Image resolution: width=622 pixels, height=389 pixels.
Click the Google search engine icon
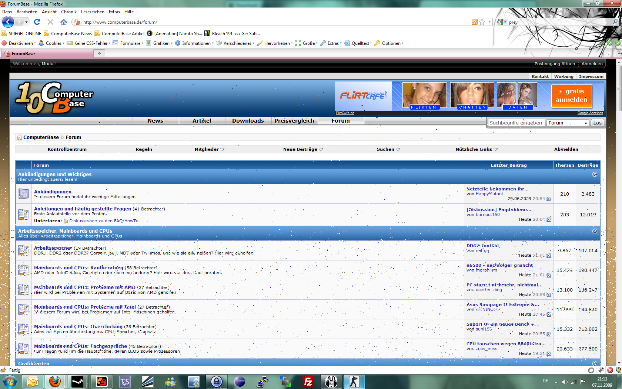click(x=500, y=22)
